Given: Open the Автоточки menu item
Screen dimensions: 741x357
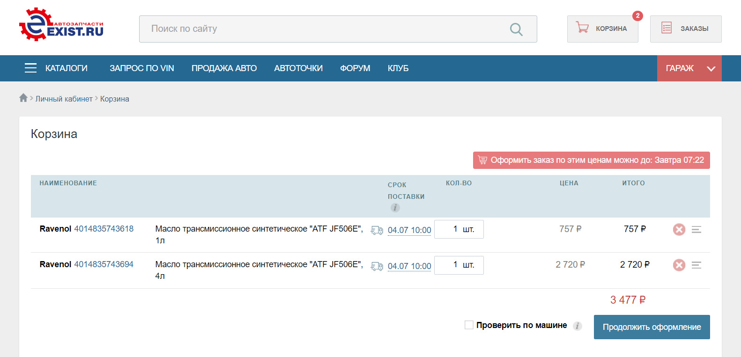Looking at the screenshot, I should [298, 68].
